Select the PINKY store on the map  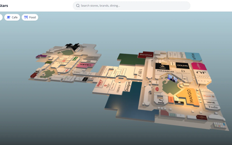click(99, 83)
